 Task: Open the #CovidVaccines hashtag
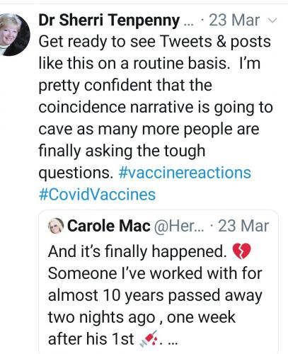(97, 195)
